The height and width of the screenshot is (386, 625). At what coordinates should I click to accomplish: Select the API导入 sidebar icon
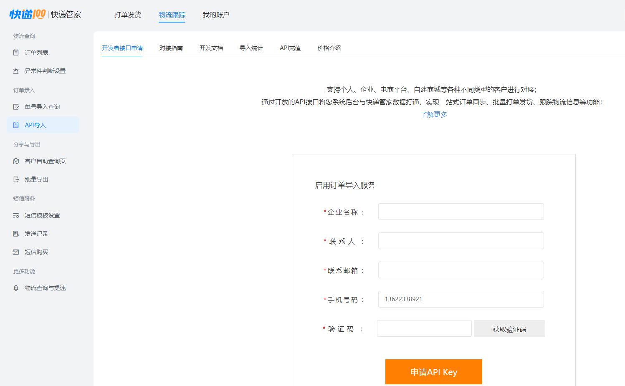36,125
